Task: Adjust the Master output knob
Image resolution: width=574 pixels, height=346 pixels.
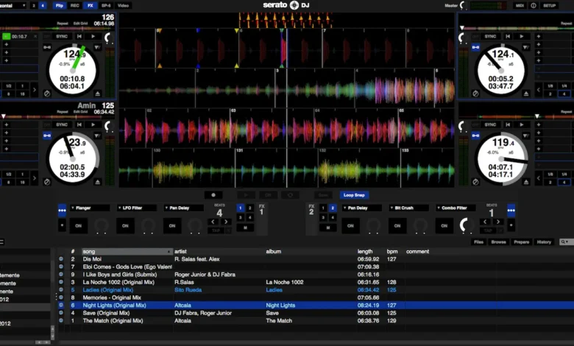Action: tap(464, 5)
